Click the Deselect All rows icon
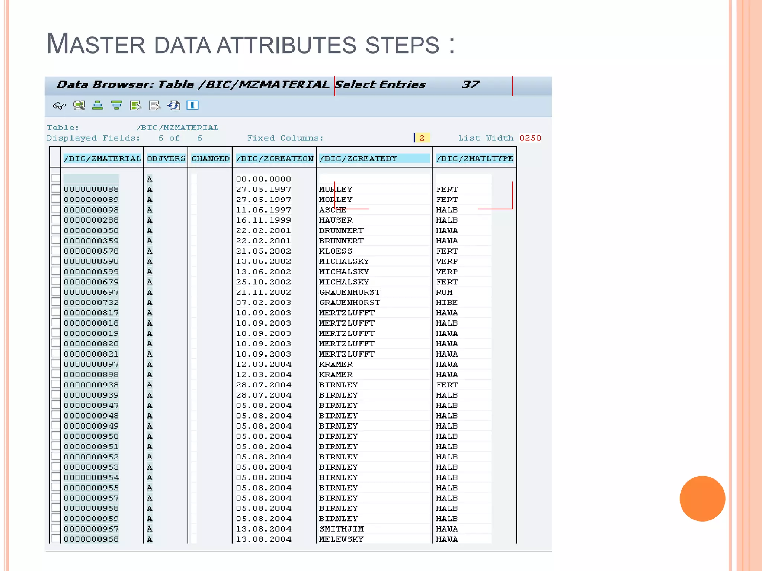Image resolution: width=762 pixels, height=571 pixels. click(155, 106)
